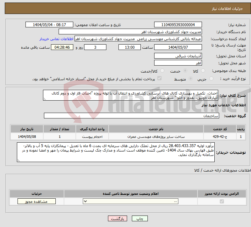This screenshot has height=227, width=251.
Task: Click the کد خدمت column header
Action: pos(220,129)
